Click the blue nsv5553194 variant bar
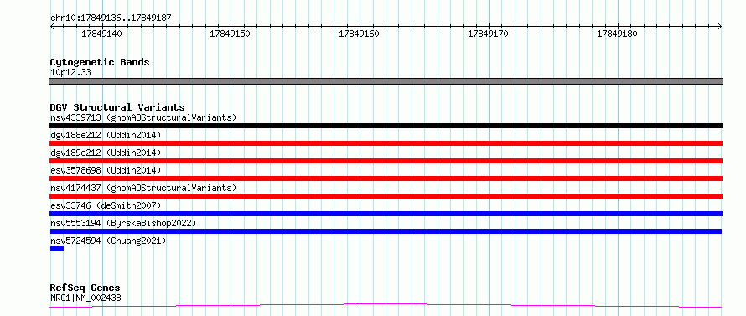This screenshot has height=316, width=746. tap(386, 231)
